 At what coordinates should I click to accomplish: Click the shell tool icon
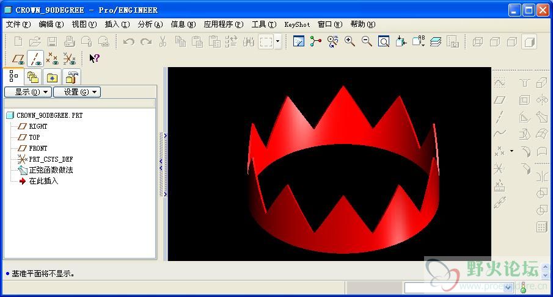pyautogui.click(x=524, y=100)
